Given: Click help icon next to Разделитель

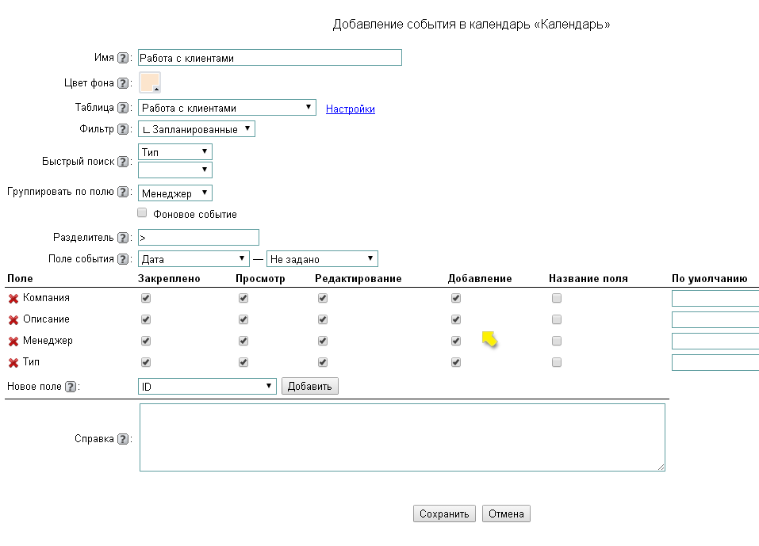Looking at the screenshot, I should point(123,238).
